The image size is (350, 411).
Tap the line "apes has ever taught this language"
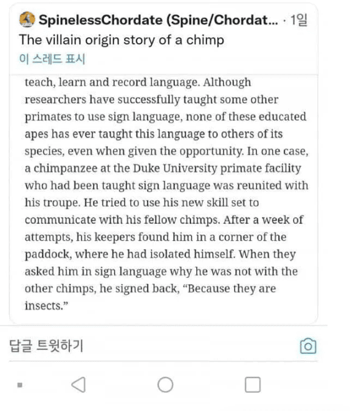click(x=154, y=134)
